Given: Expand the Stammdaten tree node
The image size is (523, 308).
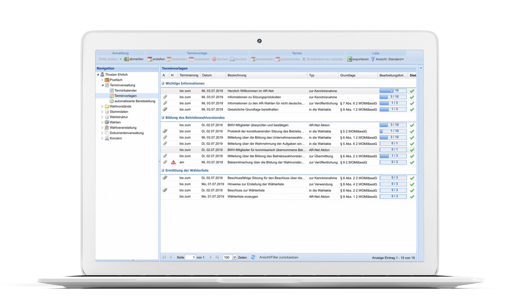Looking at the screenshot, I should click(102, 112).
